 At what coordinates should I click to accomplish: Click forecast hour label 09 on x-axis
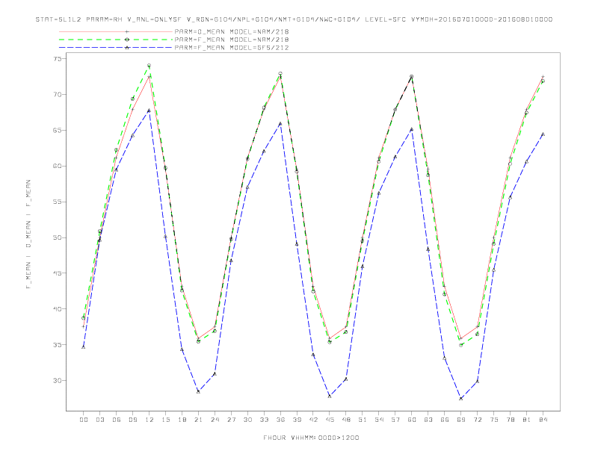coord(132,420)
